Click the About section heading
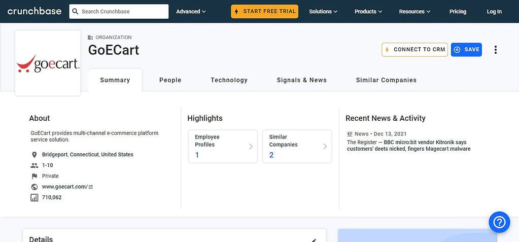The width and height of the screenshot is (519, 242). point(40,118)
